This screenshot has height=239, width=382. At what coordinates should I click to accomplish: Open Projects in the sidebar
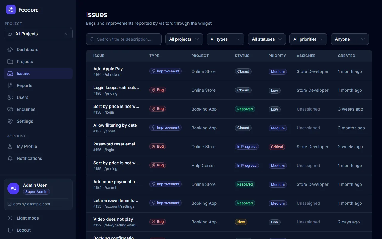coord(38,62)
